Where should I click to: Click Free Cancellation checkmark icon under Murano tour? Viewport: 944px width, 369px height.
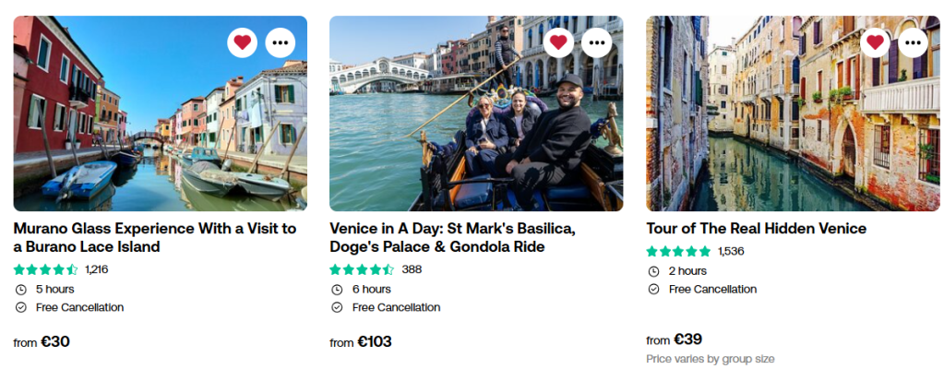point(20,307)
